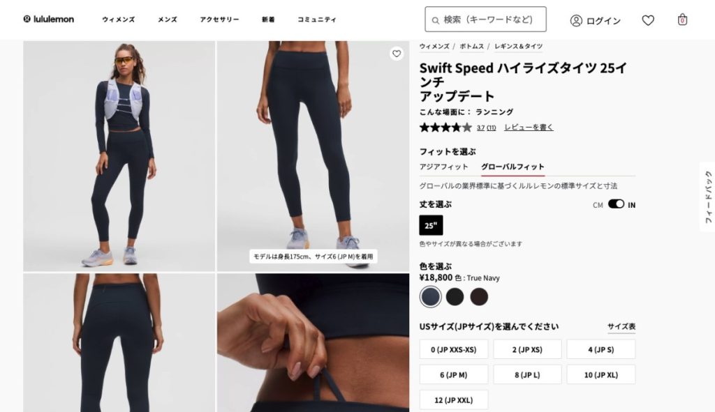Select the True Navy color swatch
This screenshot has width=715, height=412.
tap(430, 297)
